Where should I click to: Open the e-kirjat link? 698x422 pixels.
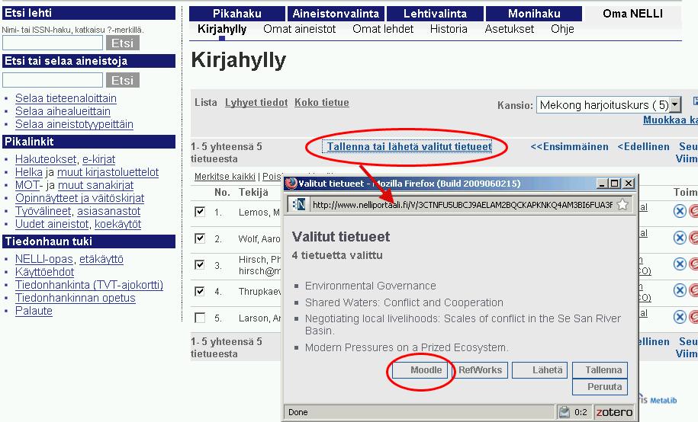coord(99,159)
